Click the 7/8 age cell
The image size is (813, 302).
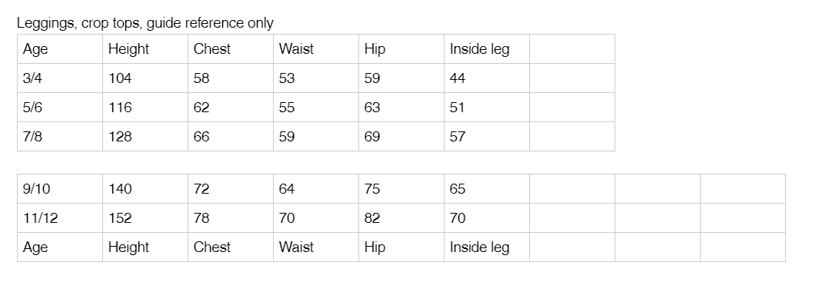[60, 136]
